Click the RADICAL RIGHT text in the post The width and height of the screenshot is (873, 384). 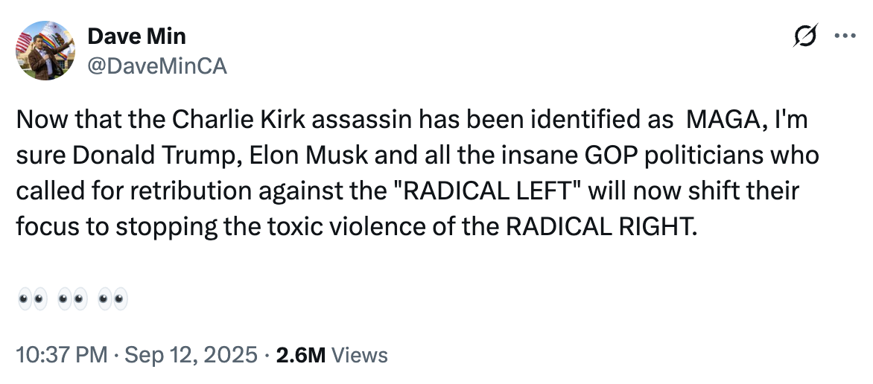pos(602,227)
